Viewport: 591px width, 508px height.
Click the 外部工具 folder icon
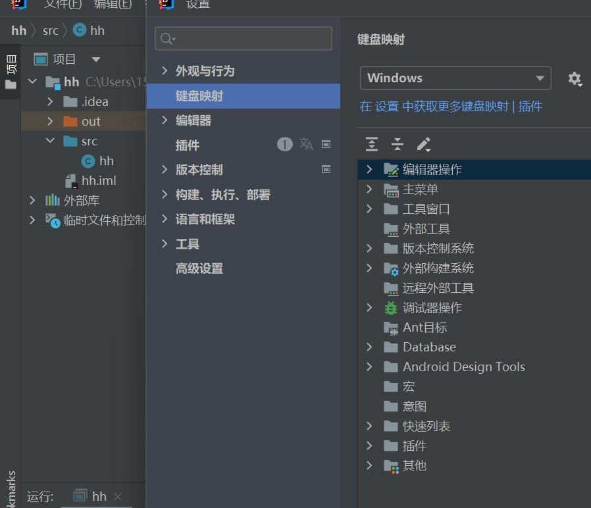pos(391,229)
